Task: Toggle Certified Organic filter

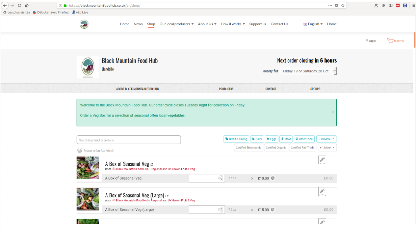Action: 276,147
